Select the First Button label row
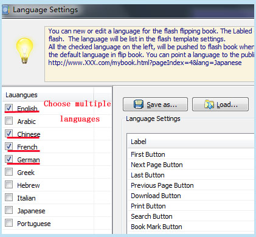 tap(191, 154)
